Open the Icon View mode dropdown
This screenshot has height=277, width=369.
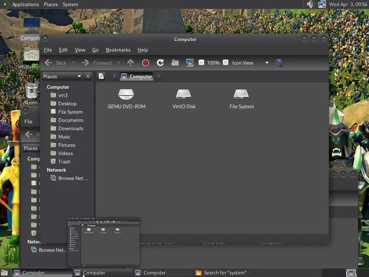coord(250,63)
